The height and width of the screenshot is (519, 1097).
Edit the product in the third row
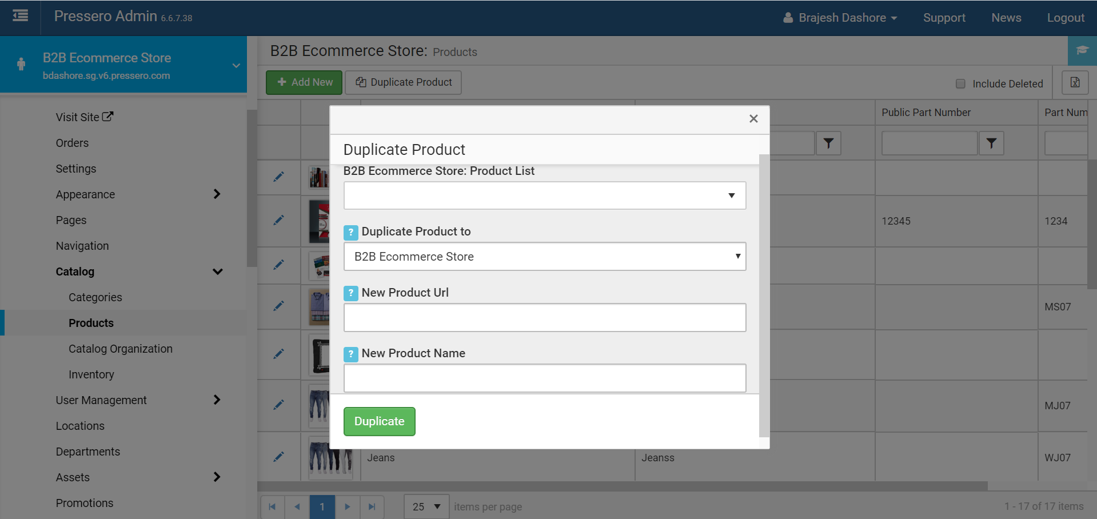click(x=278, y=265)
